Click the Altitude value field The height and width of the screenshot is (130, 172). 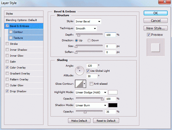92,76
